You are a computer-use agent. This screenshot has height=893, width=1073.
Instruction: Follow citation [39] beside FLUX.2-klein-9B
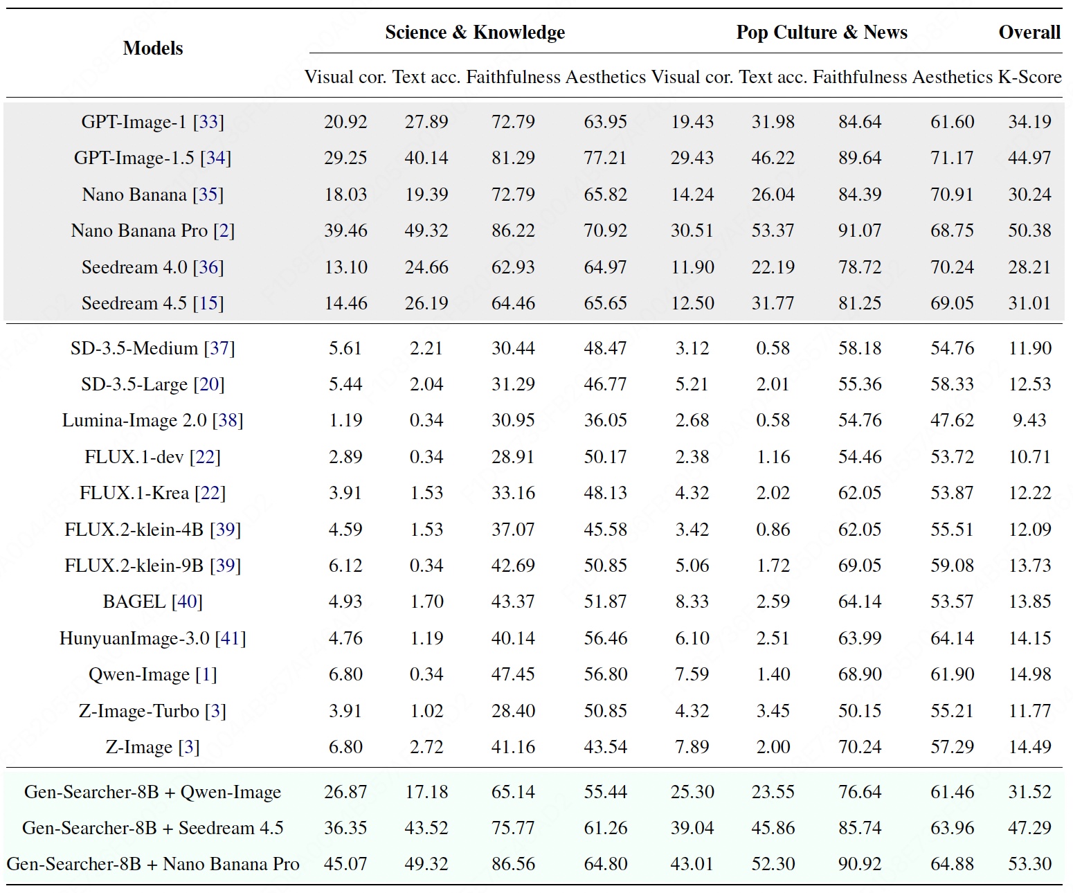[x=225, y=566]
